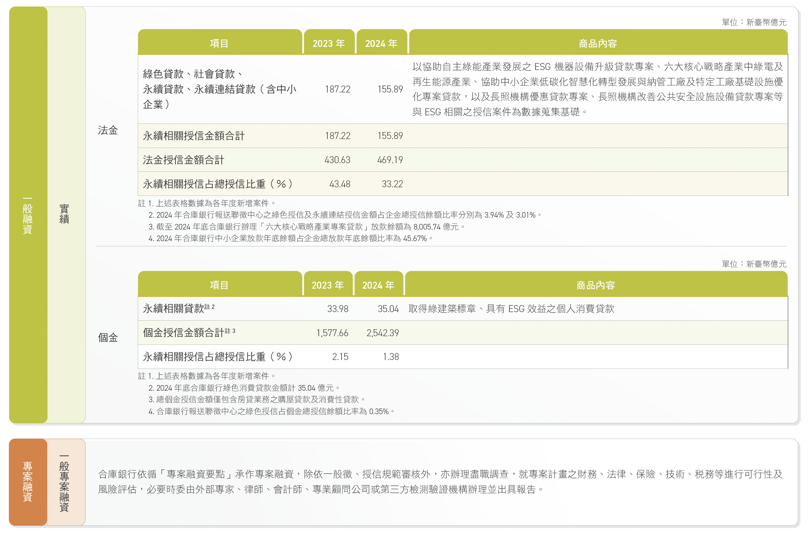Click the 永續相關授信金額合計 row label
The width and height of the screenshot is (808, 535).
194,136
